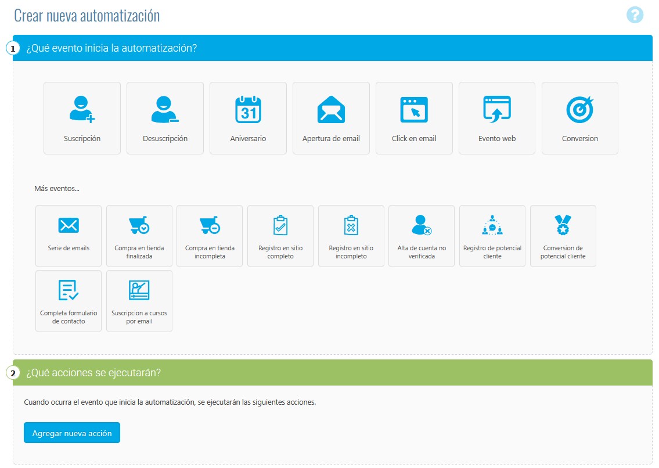Select the Desuscripción event icon
The height and width of the screenshot is (468, 659).
pos(165,116)
